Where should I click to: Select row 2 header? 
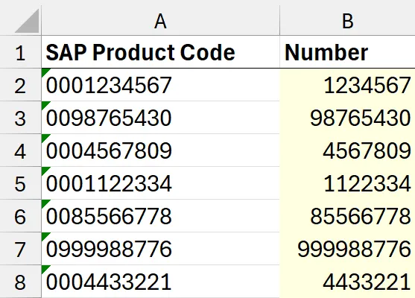coord(20,85)
